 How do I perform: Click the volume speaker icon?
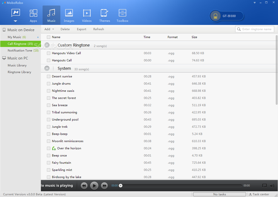click(x=272, y=186)
